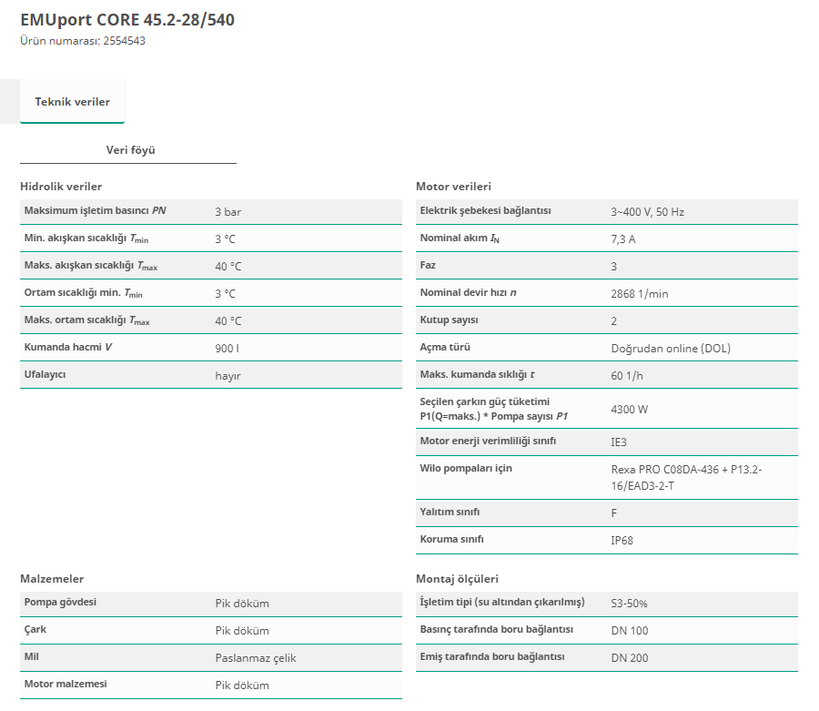Select the value Paslanmaz çelik
Screen dimensions: 819x711
[256, 658]
